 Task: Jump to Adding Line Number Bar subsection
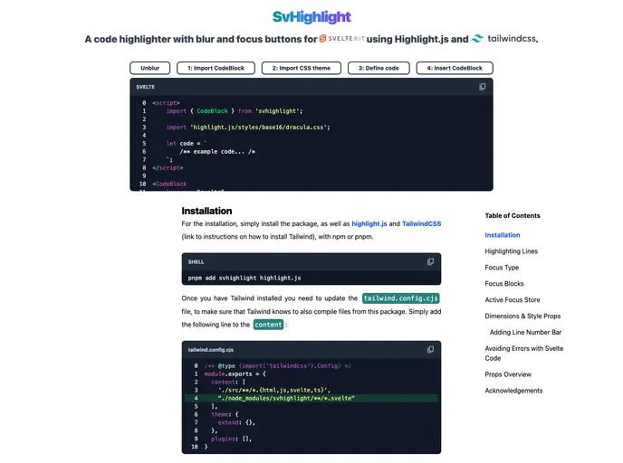[525, 333]
